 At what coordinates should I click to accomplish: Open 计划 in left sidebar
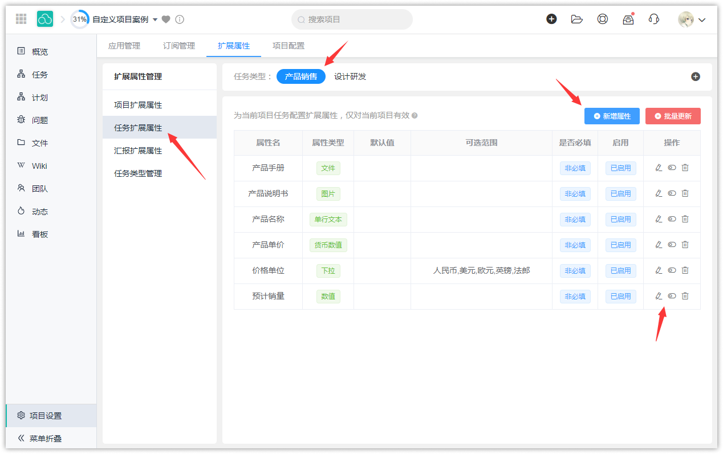(51, 97)
